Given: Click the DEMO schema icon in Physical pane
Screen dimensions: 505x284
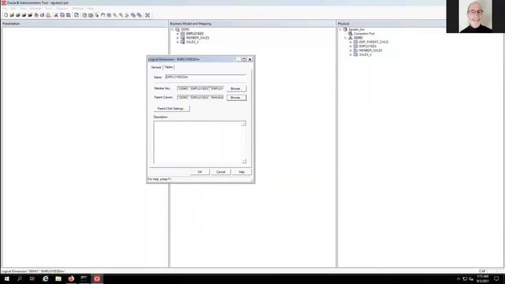Looking at the screenshot, I should (x=350, y=38).
